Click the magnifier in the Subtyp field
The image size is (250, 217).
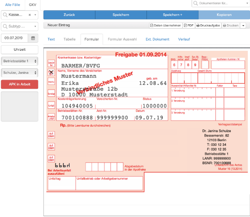(x=5, y=26)
